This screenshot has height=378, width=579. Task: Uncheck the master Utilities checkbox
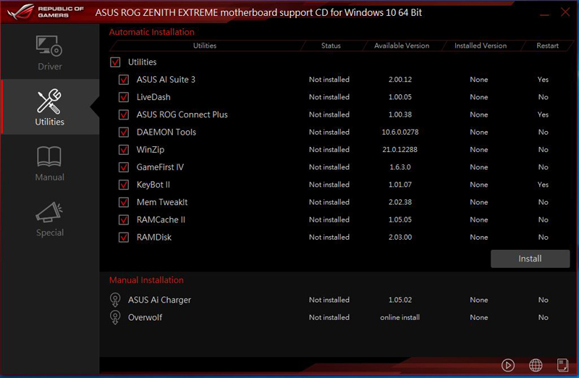[114, 62]
